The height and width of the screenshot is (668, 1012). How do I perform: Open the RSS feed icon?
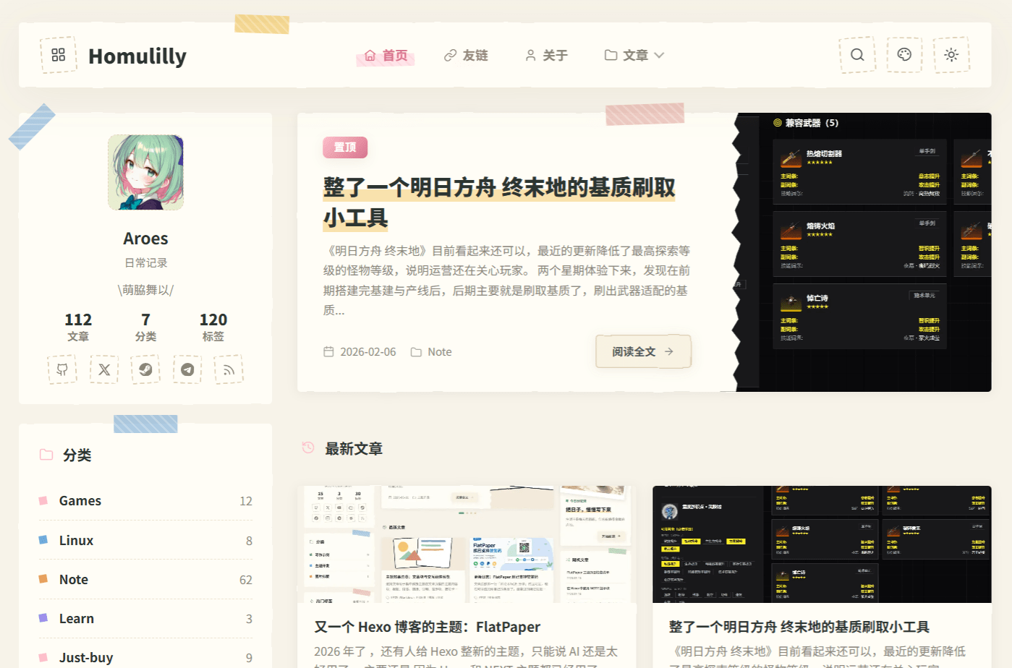tap(229, 369)
